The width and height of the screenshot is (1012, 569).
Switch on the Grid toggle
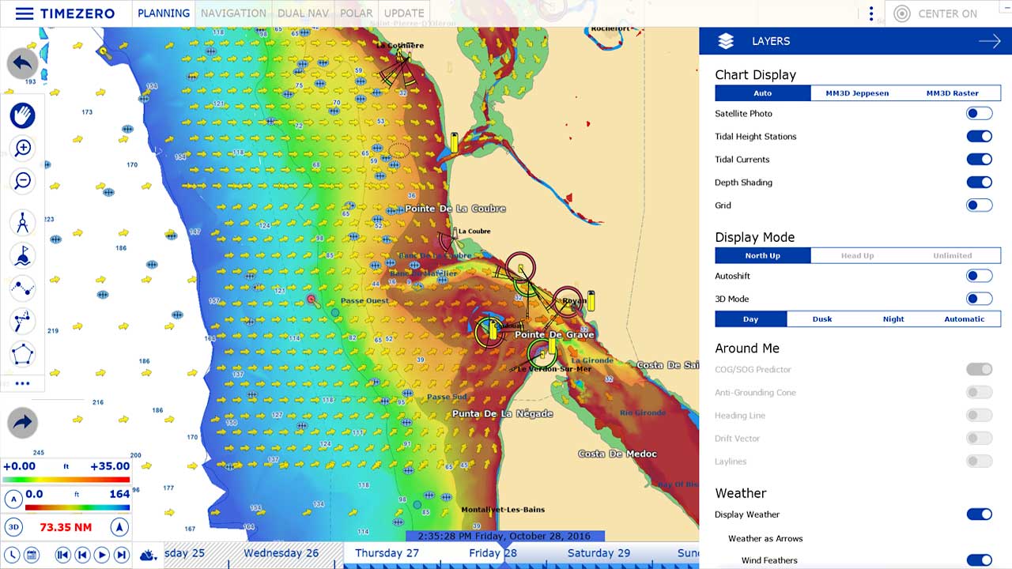click(979, 205)
